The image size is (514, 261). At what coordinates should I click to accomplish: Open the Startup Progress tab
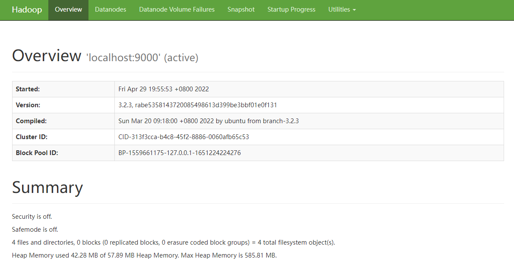pyautogui.click(x=291, y=9)
